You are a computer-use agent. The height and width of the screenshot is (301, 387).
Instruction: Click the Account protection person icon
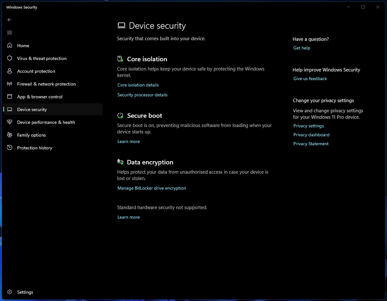9,71
